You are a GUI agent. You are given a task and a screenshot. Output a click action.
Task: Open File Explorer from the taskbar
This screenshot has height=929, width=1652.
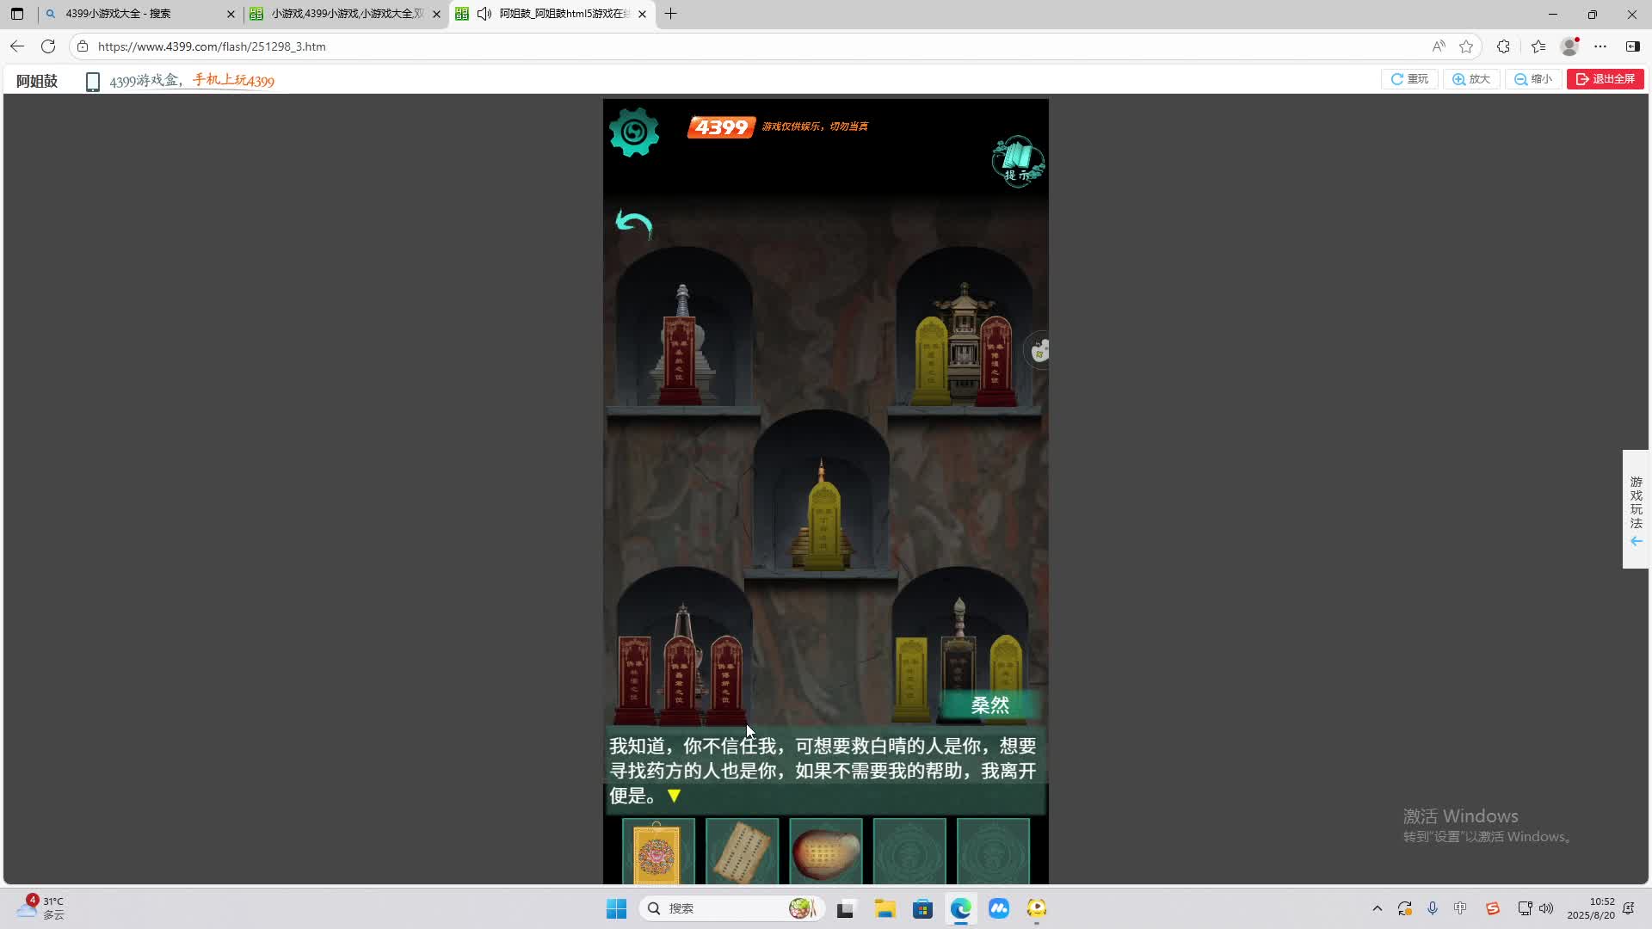[885, 908]
